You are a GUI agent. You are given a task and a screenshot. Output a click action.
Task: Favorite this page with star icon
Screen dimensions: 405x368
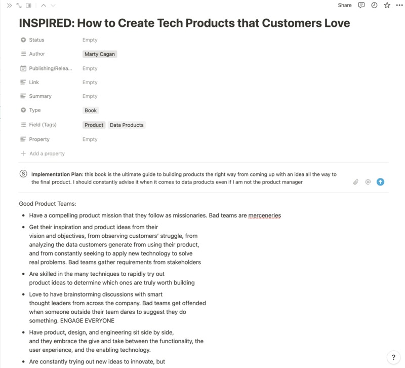[387, 5]
